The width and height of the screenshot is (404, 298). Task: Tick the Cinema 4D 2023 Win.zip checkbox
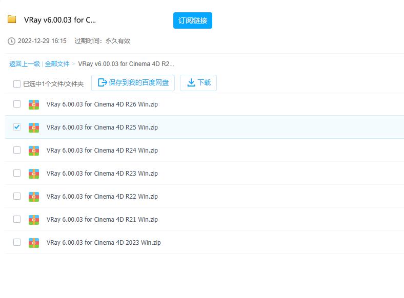(x=17, y=242)
